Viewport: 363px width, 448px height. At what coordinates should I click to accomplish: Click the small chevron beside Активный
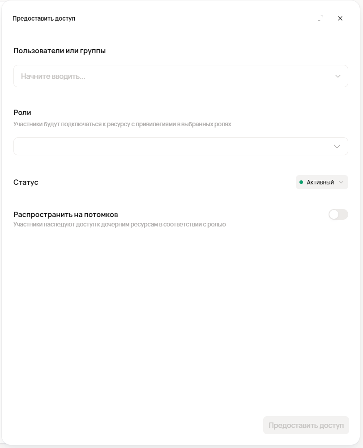point(341,182)
